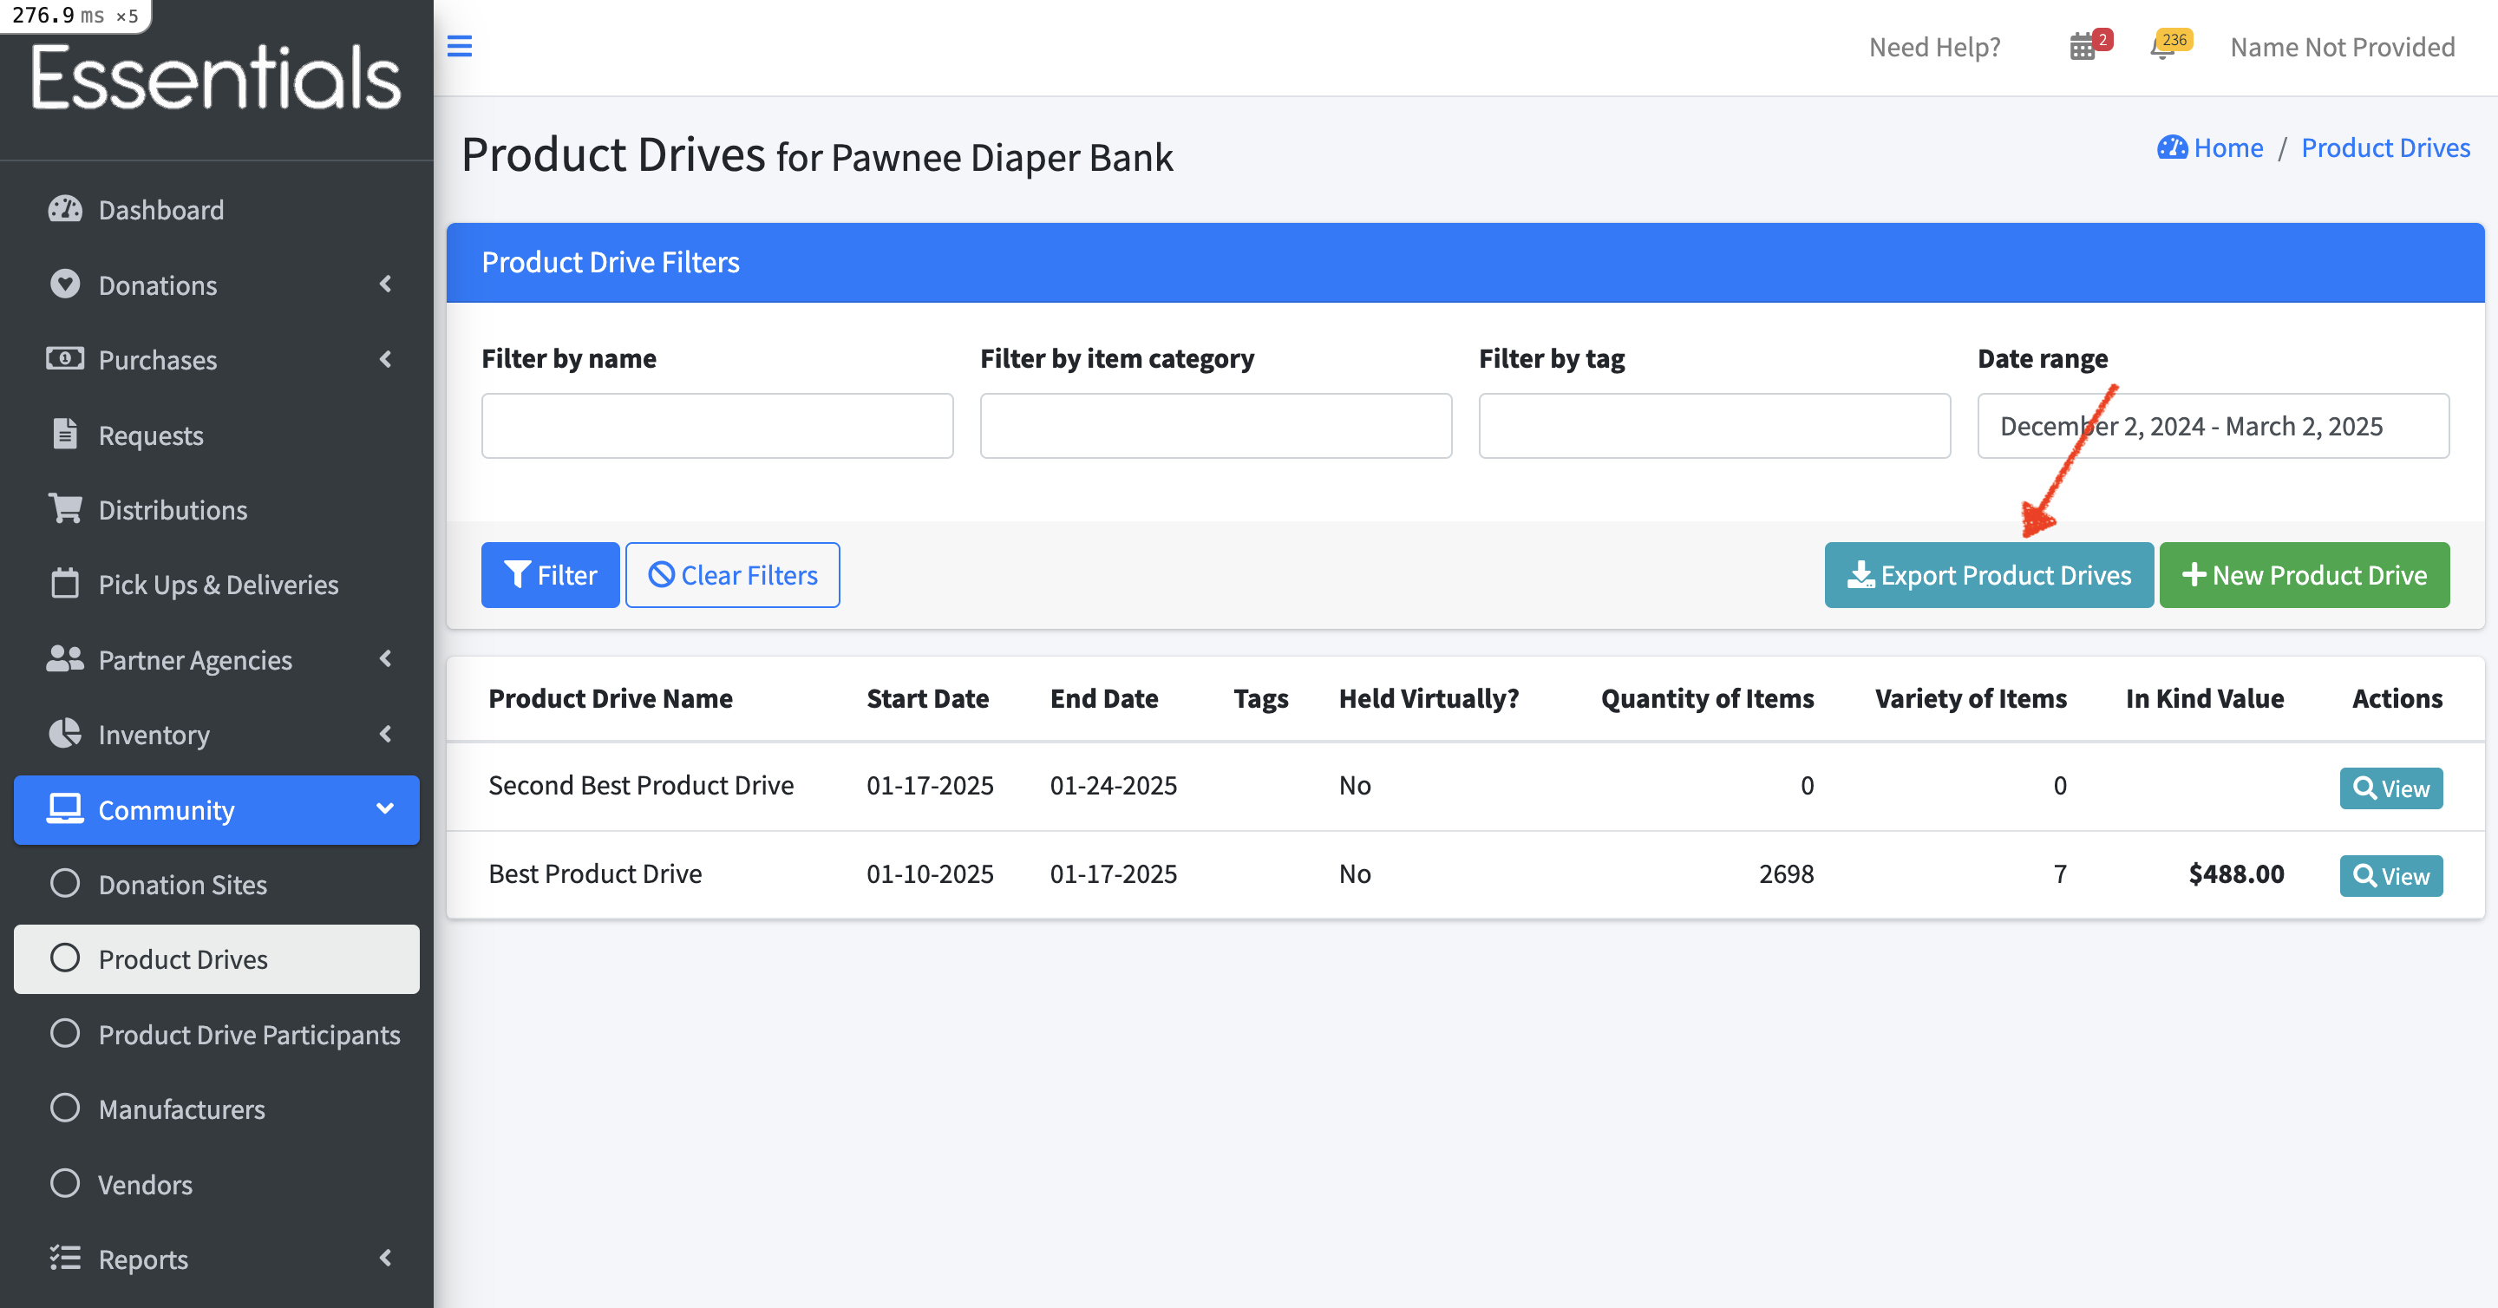Open the Date range picker field

pyautogui.click(x=2213, y=426)
